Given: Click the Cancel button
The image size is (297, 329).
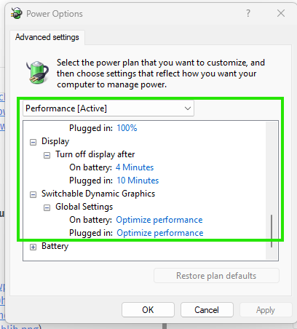Looking at the screenshot, I should pyautogui.click(x=207, y=309).
